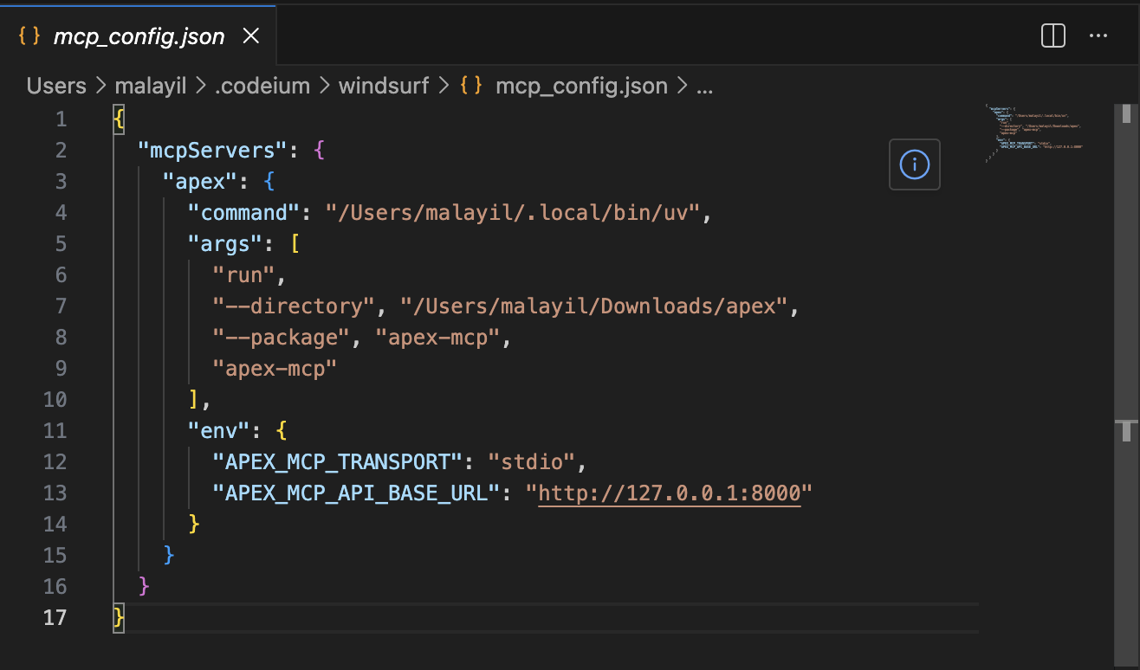Click "apex-mcp" on line 8
Viewport: 1140px width, 670px height.
pos(438,337)
